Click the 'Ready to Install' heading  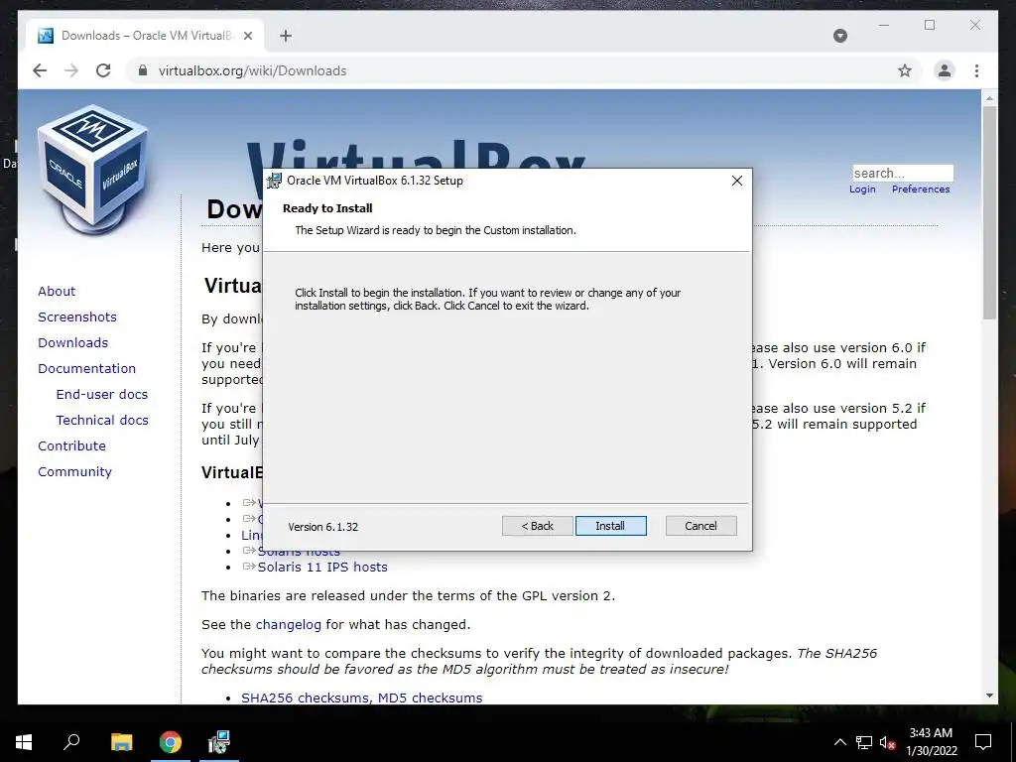327,208
